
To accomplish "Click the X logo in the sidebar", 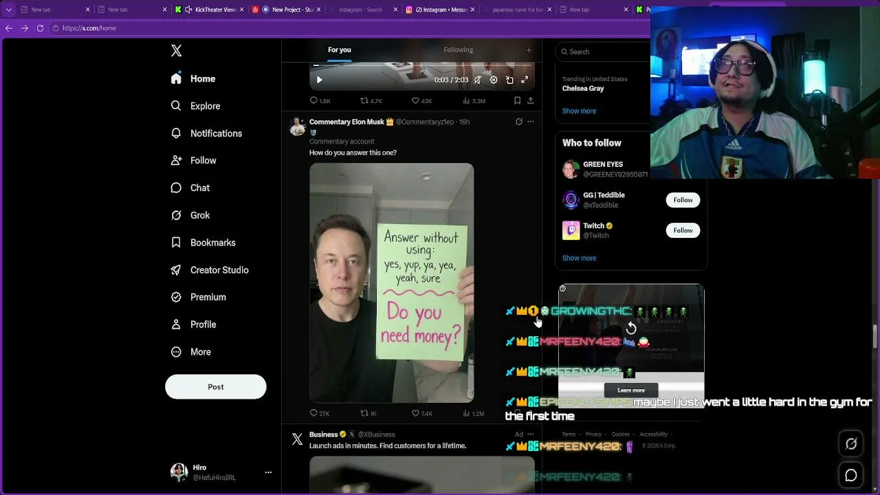I will pos(177,51).
